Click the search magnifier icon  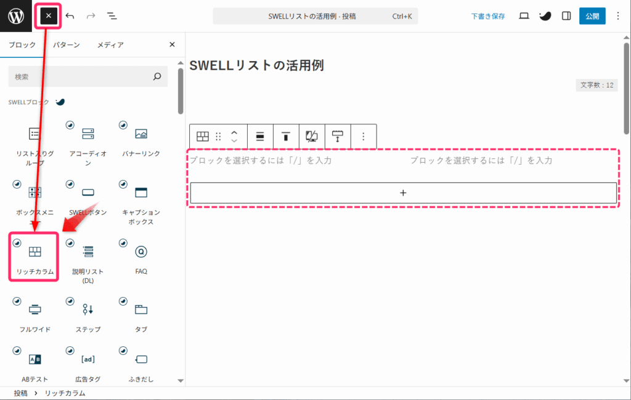coord(157,76)
